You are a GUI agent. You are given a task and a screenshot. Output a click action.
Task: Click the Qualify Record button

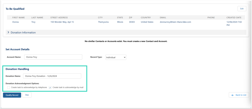click(x=12, y=95)
